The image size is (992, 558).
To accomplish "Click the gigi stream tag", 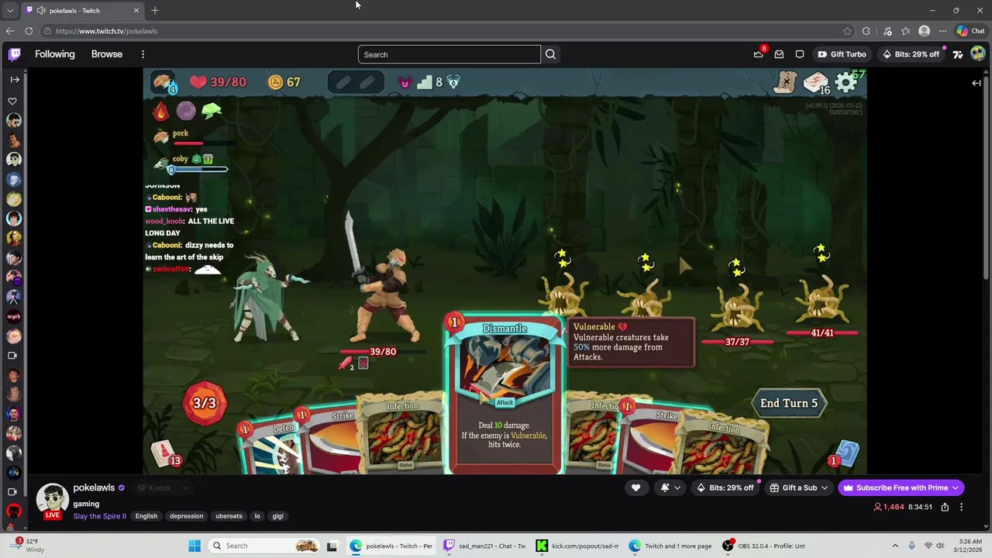I will point(278,516).
